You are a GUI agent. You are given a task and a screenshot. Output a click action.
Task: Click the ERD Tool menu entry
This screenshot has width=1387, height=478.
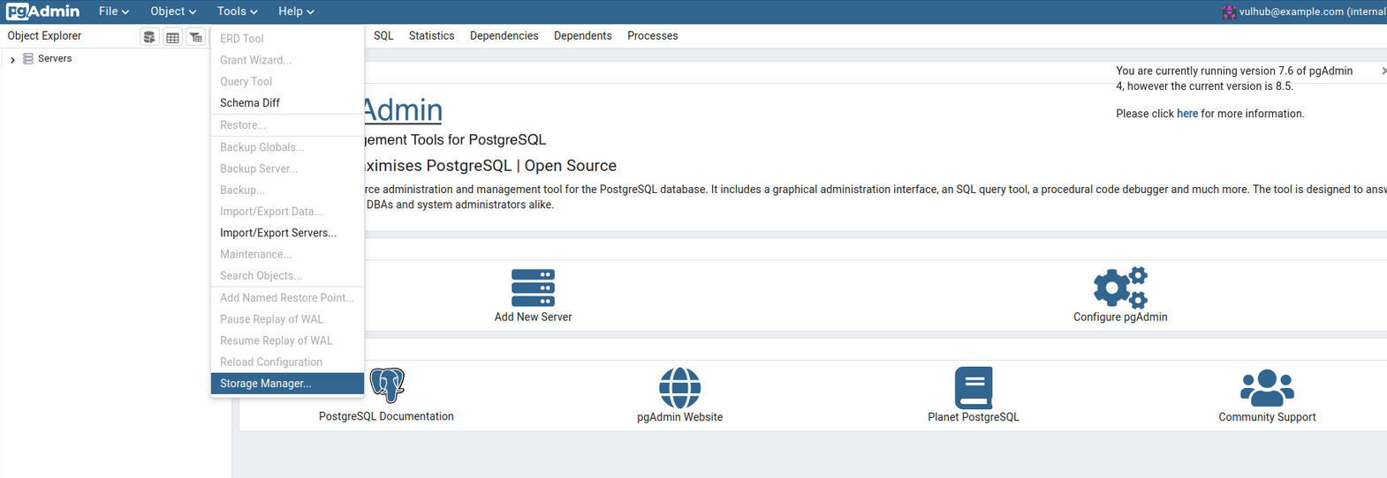tap(287, 39)
